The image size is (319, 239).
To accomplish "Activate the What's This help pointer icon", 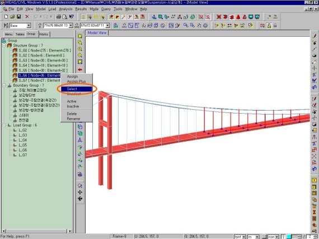I will coord(71,17).
